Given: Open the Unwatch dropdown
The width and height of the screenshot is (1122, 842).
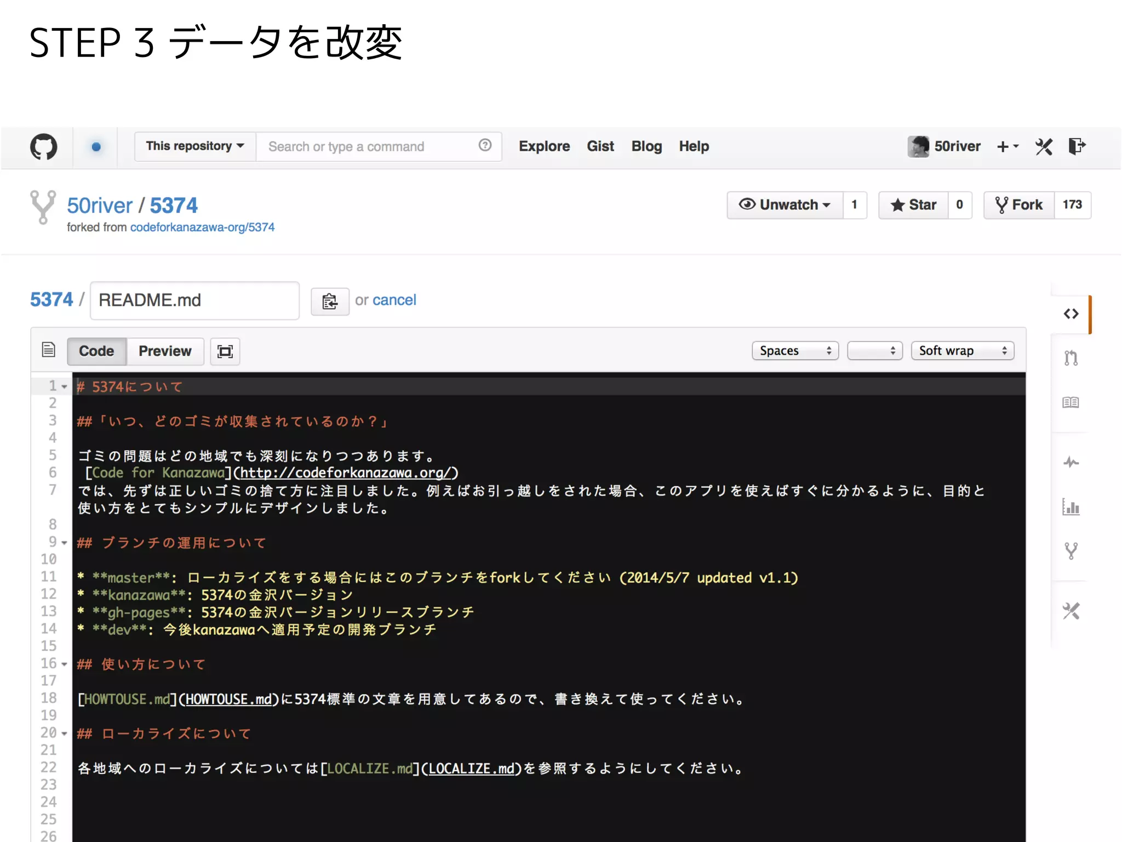Looking at the screenshot, I should [785, 205].
